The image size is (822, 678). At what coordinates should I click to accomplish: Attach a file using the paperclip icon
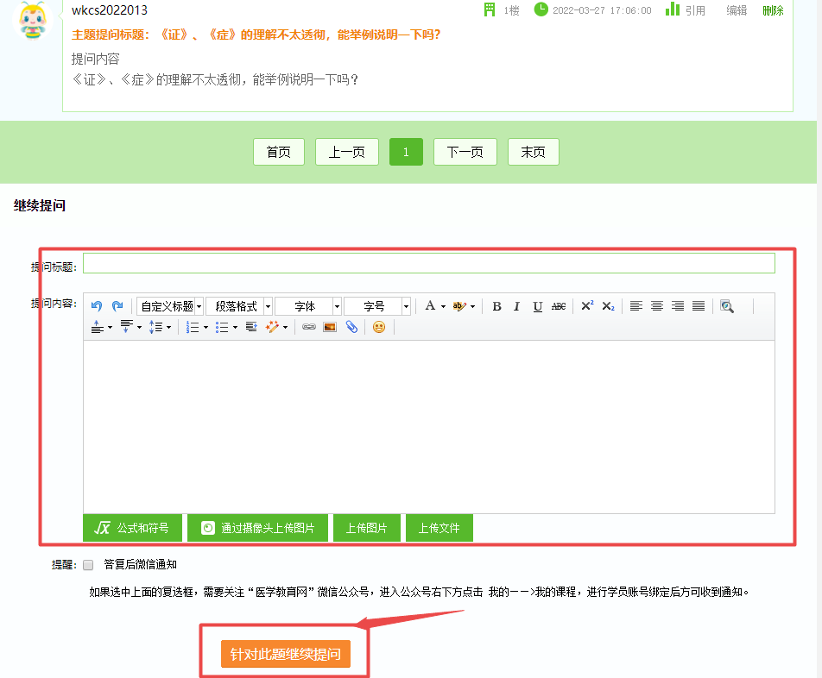point(351,327)
